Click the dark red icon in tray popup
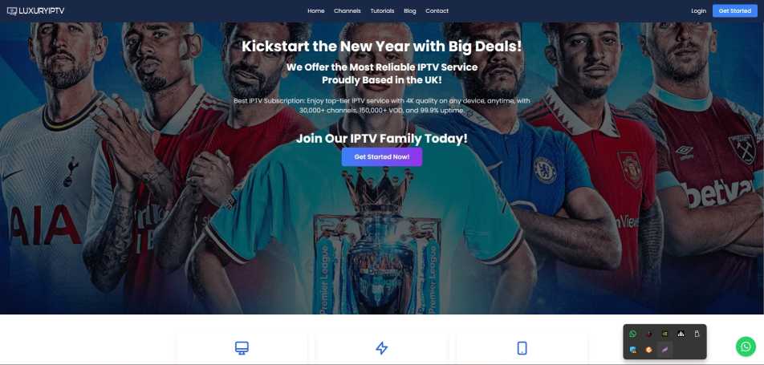 click(648, 334)
